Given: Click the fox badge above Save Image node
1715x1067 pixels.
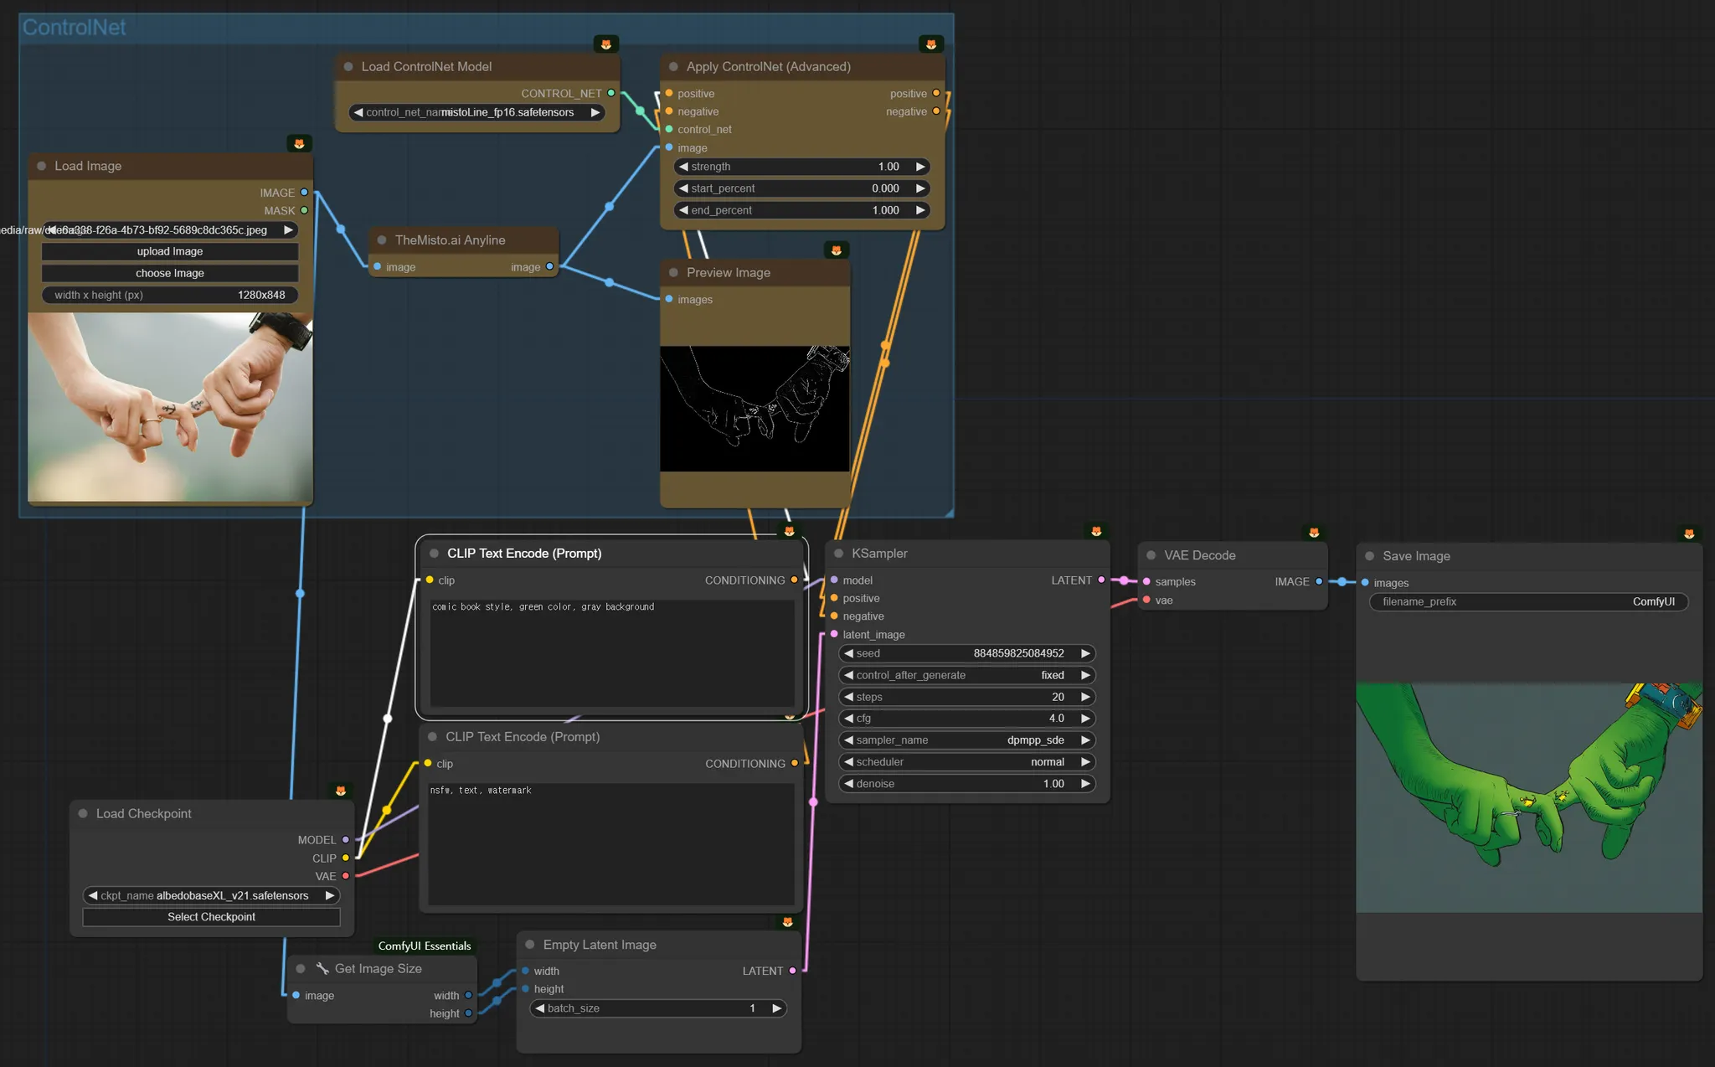Looking at the screenshot, I should [1688, 533].
